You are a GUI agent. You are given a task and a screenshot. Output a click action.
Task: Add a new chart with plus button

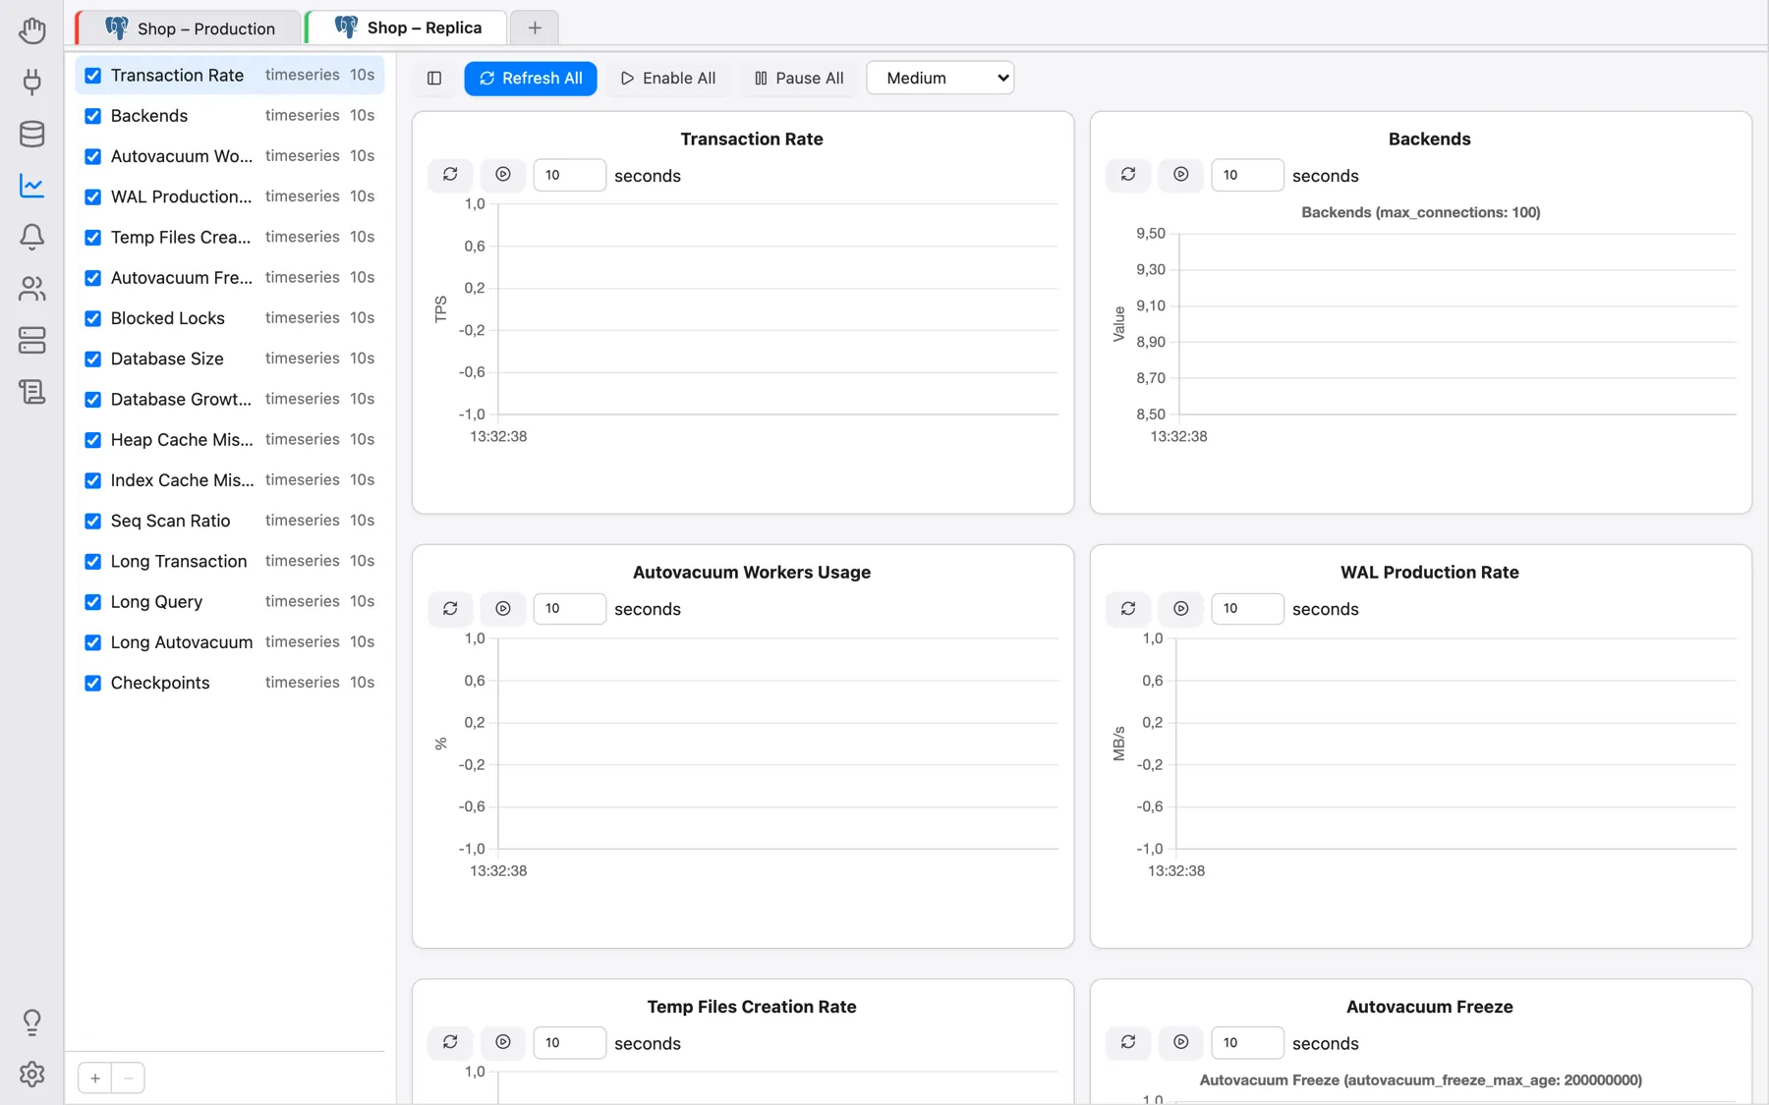coord(95,1078)
